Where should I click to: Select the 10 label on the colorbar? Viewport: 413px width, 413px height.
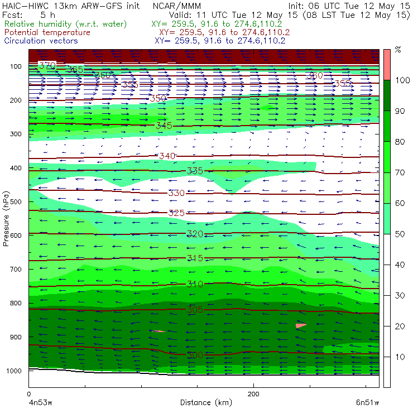(x=400, y=357)
